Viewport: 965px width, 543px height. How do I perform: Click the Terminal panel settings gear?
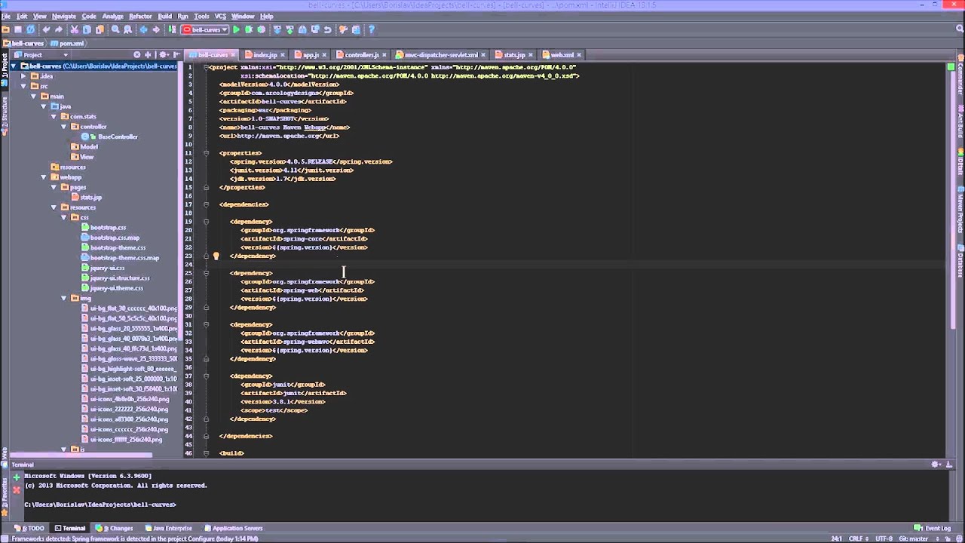click(x=936, y=465)
